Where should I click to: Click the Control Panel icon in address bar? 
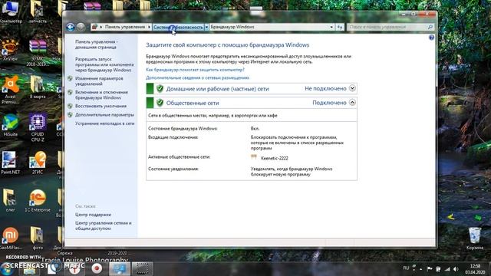[x=95, y=28]
